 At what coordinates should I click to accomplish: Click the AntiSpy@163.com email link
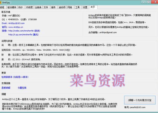16,23
